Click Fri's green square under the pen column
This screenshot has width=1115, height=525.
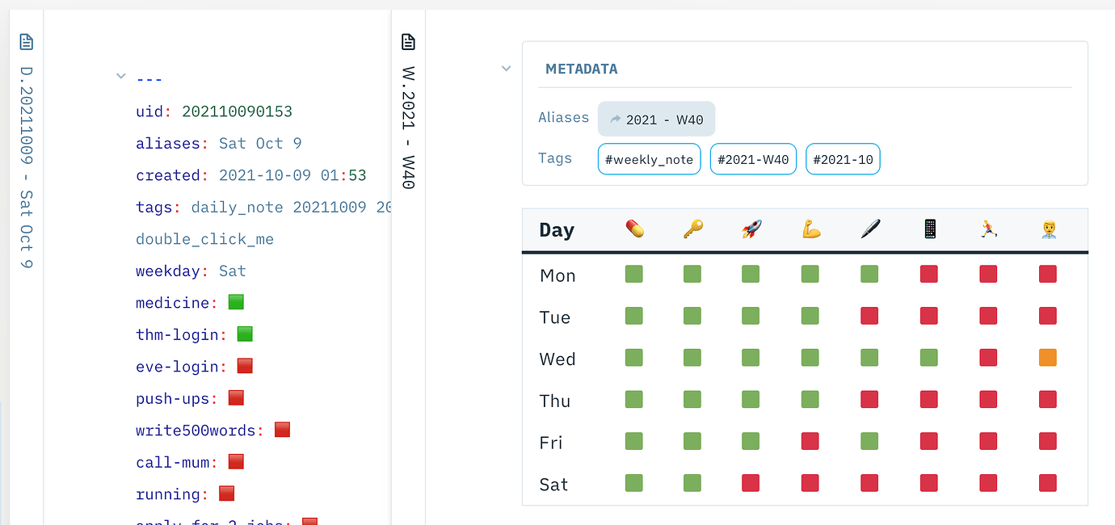pos(870,441)
